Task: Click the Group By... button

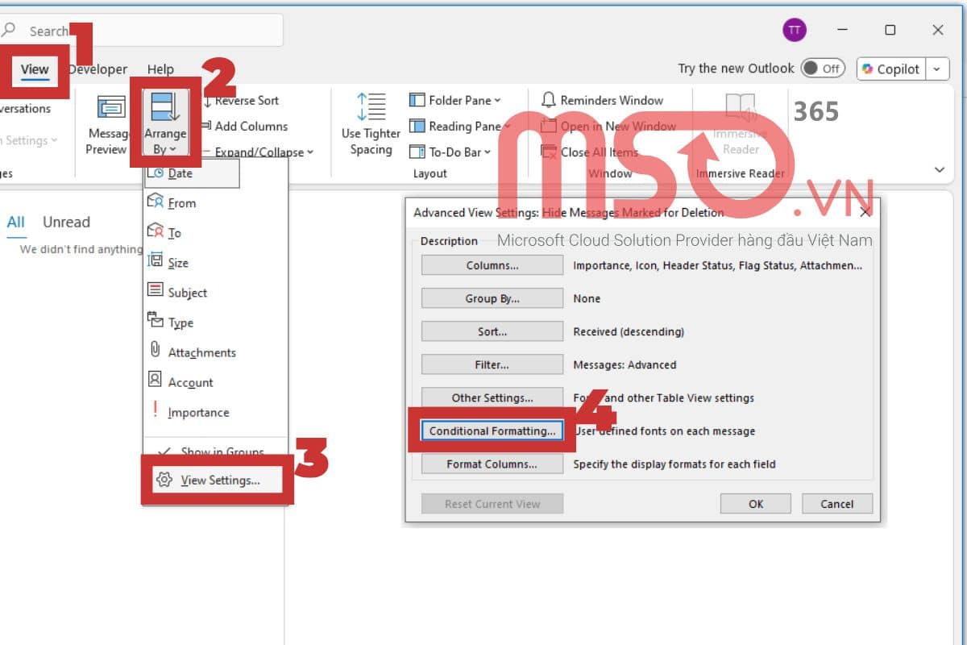Action: point(492,298)
